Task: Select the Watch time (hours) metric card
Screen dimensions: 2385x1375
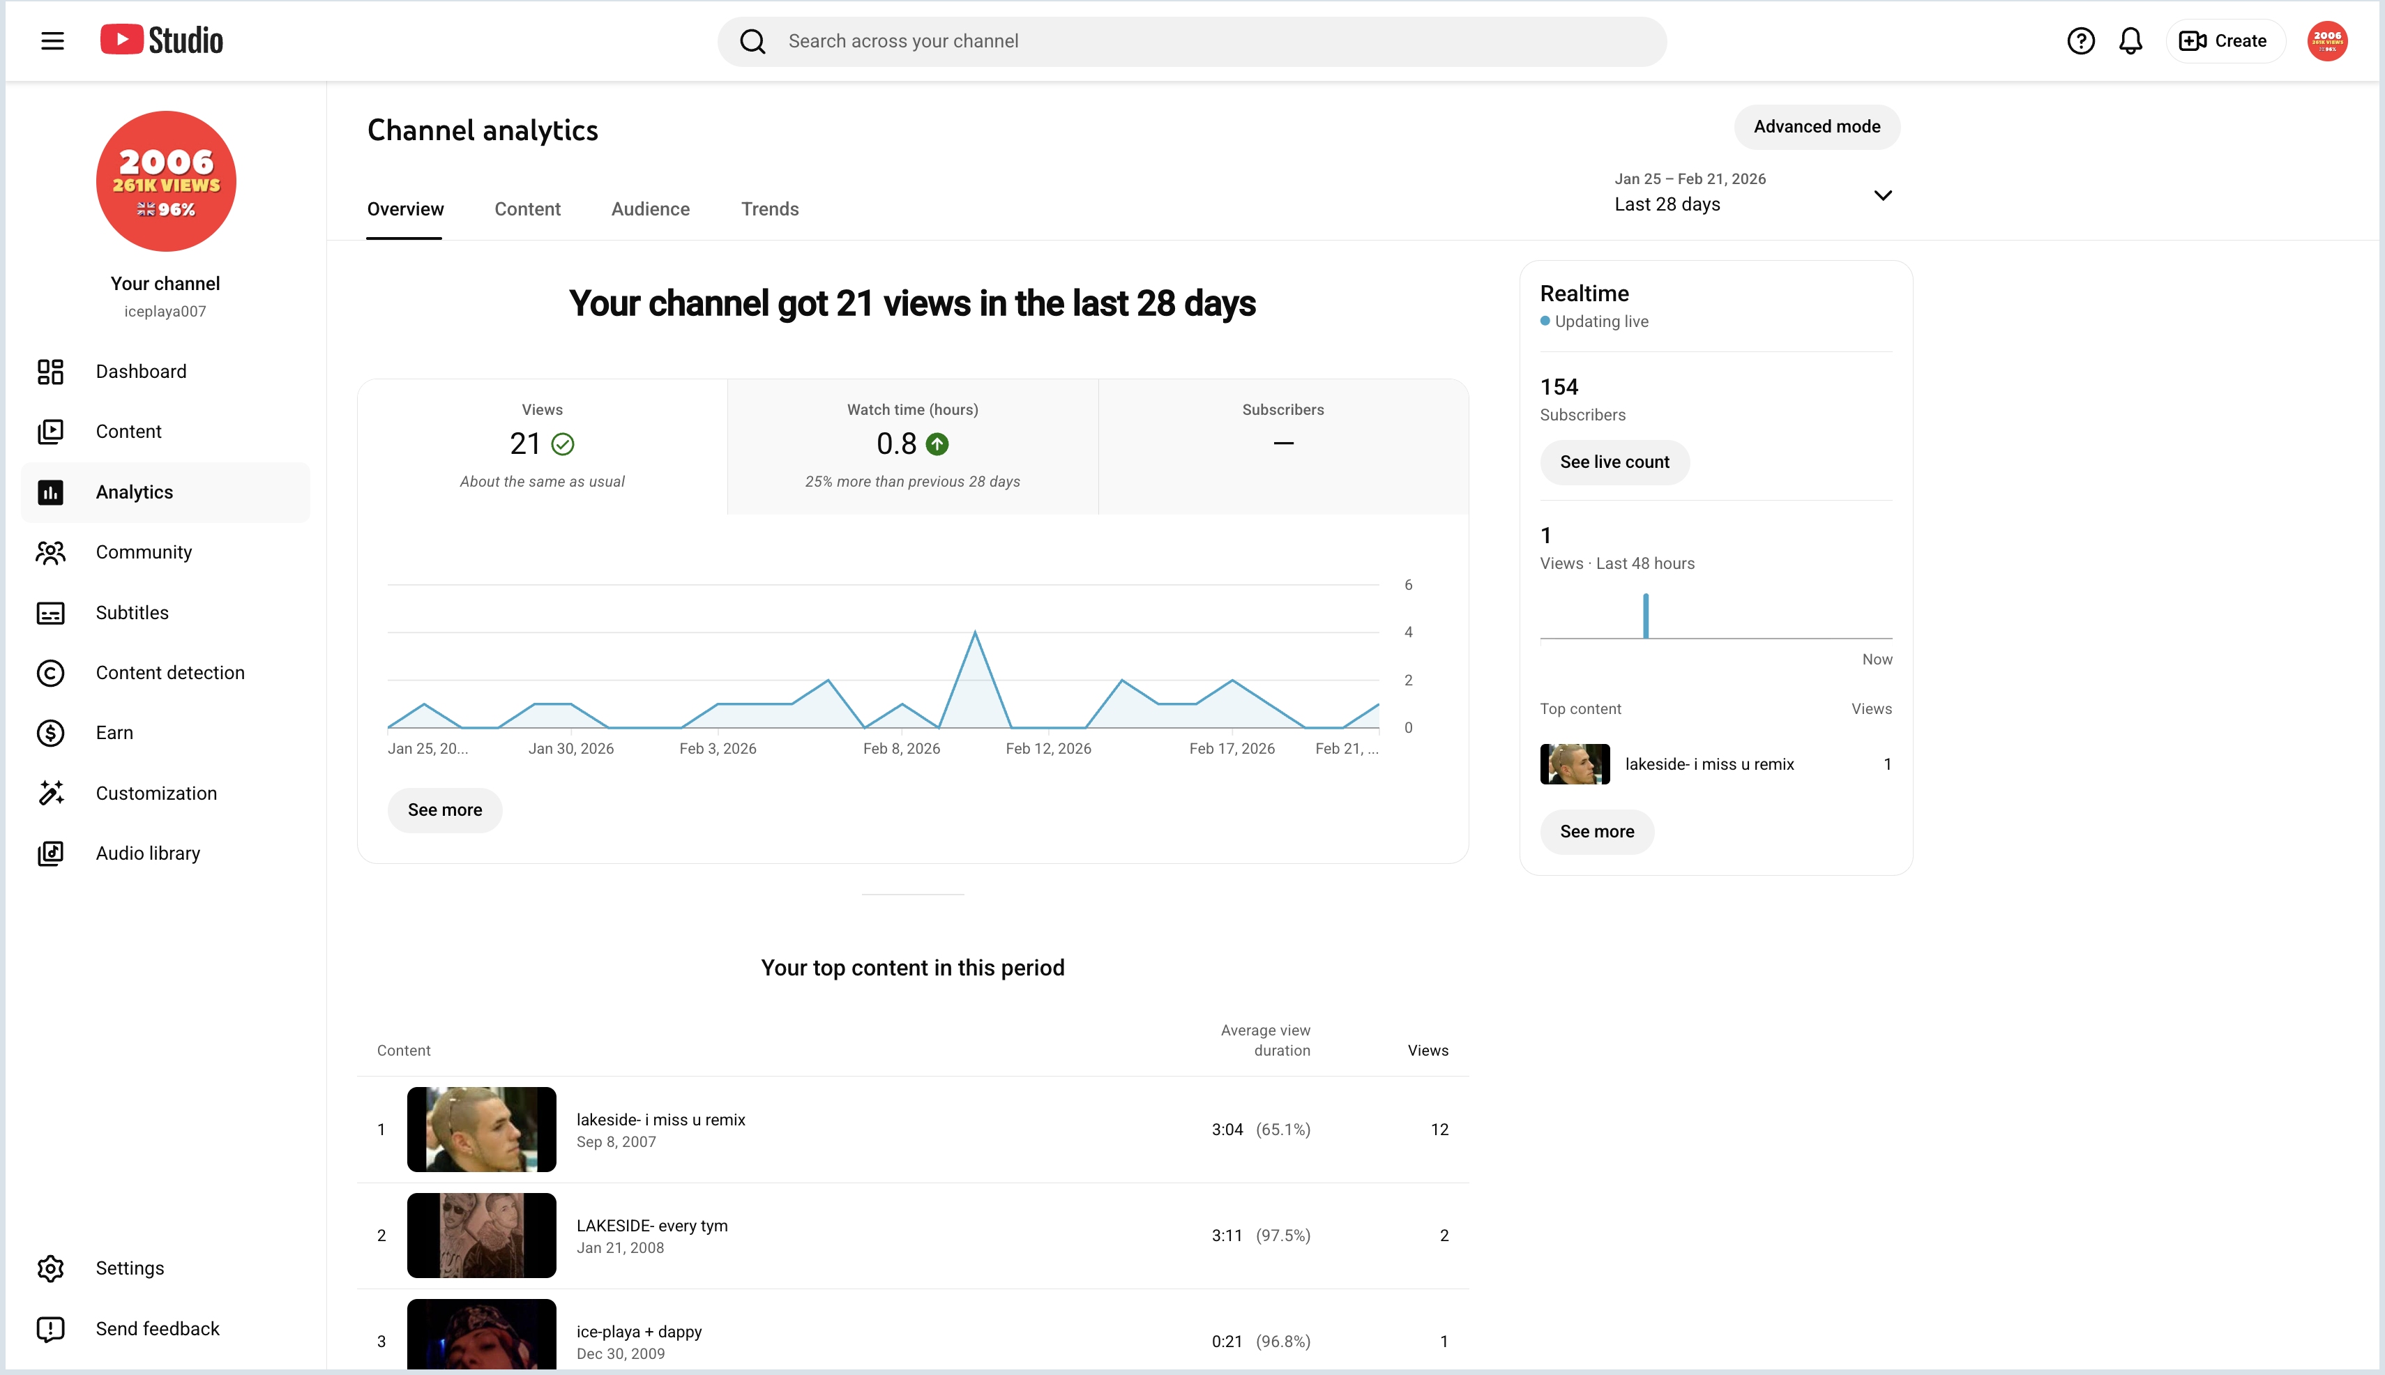Action: (912, 447)
